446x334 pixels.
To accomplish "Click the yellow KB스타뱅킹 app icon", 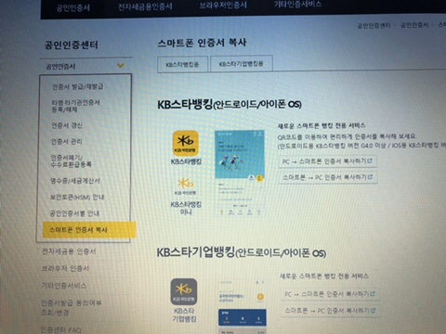I will pos(186,143).
